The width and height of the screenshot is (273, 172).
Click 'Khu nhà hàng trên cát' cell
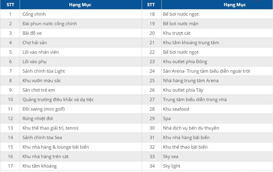point(46,157)
